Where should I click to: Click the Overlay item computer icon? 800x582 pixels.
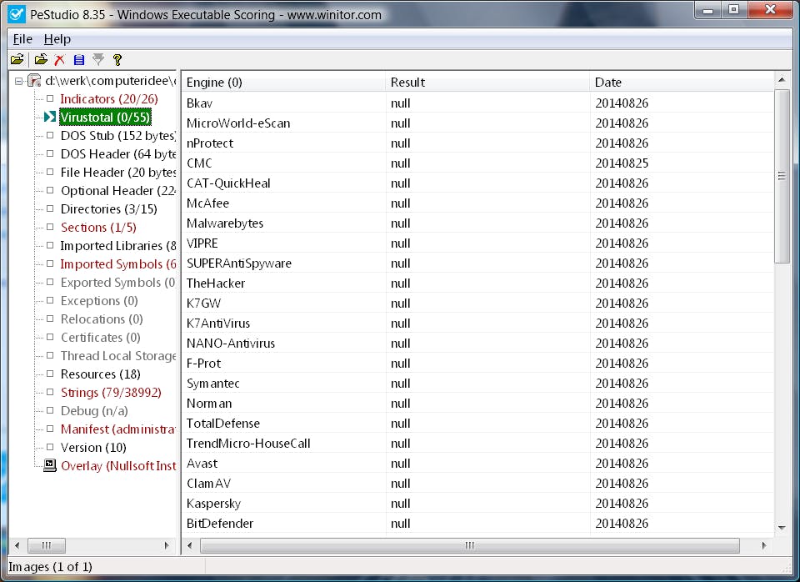[49, 465]
